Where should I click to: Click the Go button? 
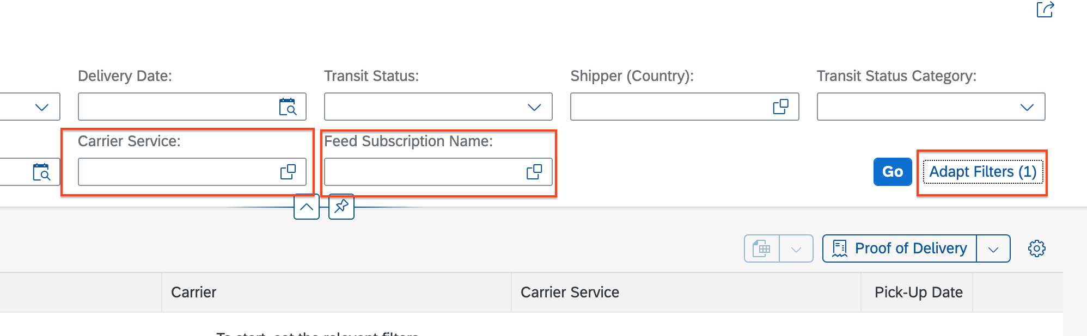(x=893, y=172)
